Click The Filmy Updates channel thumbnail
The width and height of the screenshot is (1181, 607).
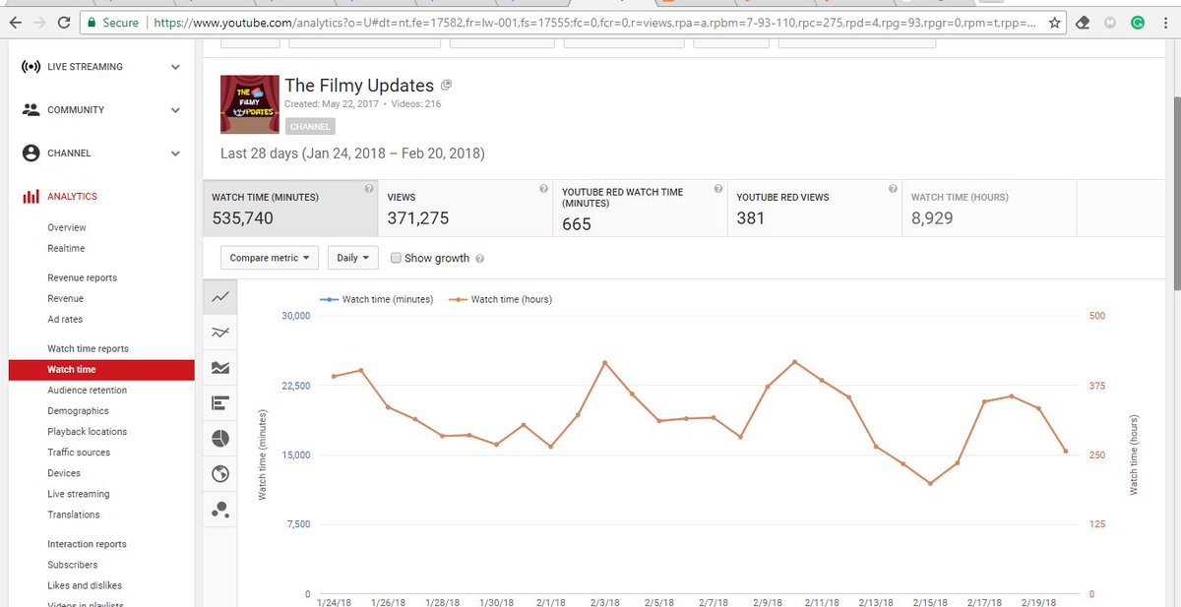pyautogui.click(x=248, y=103)
